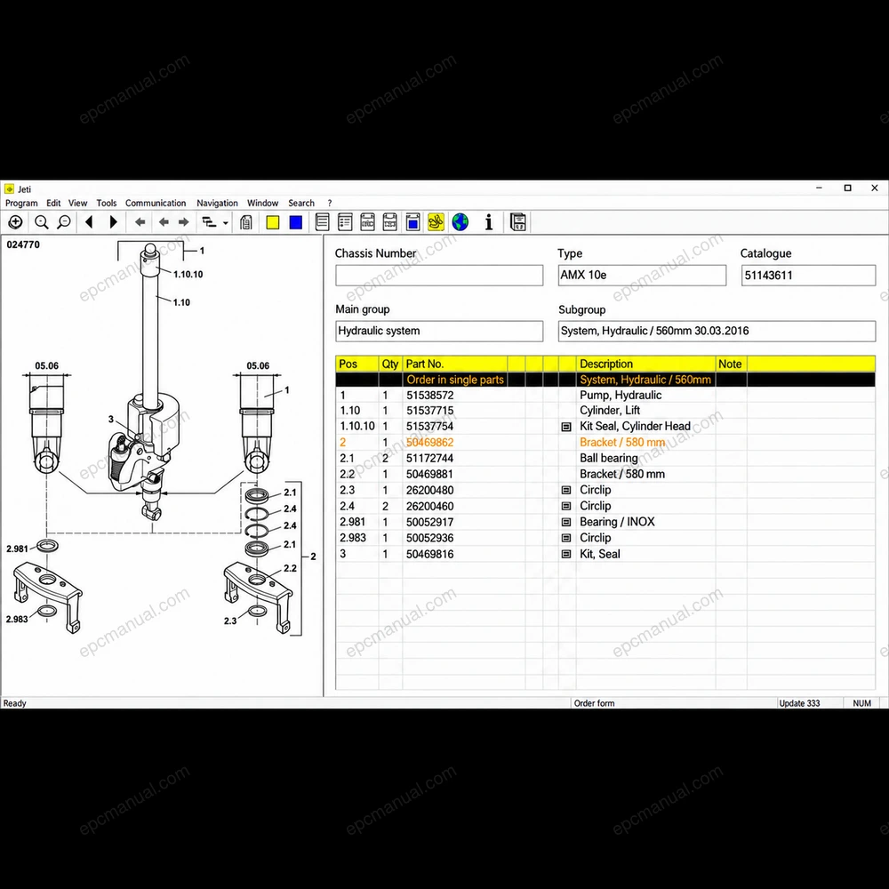Click the Chassis Number input field
The width and height of the screenshot is (889, 889).
(439, 276)
